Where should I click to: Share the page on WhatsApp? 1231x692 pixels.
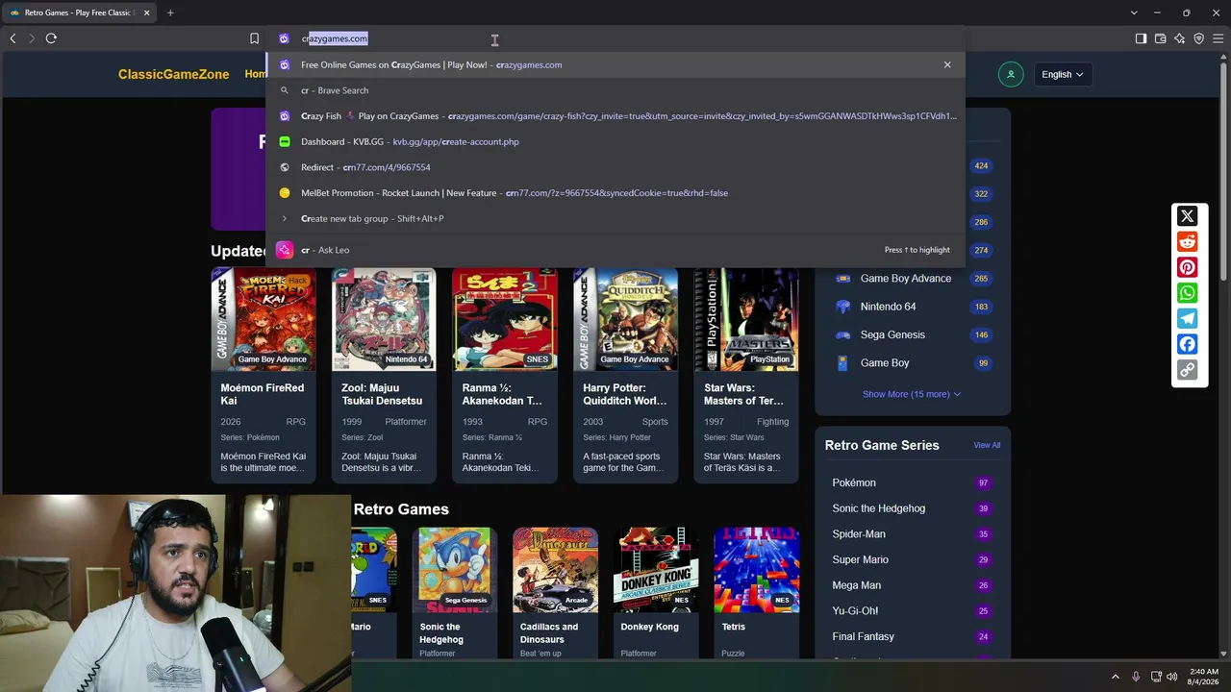[x=1188, y=293]
